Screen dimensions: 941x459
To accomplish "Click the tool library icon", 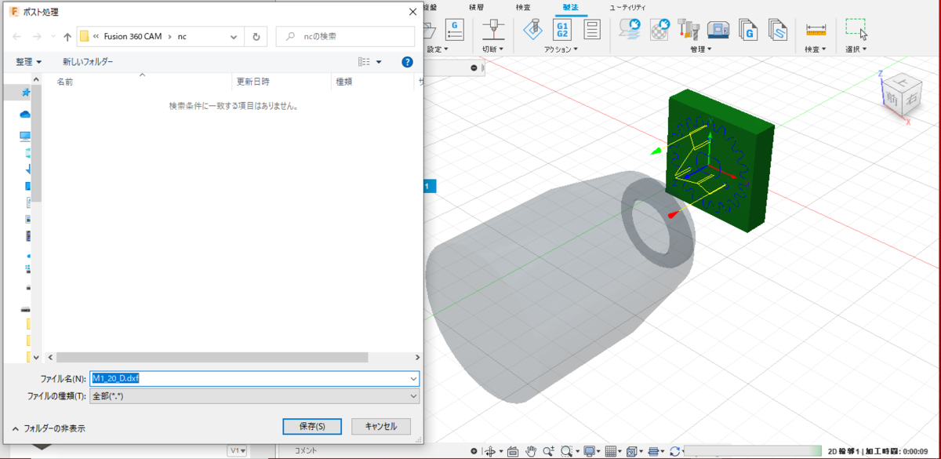I will [x=689, y=31].
